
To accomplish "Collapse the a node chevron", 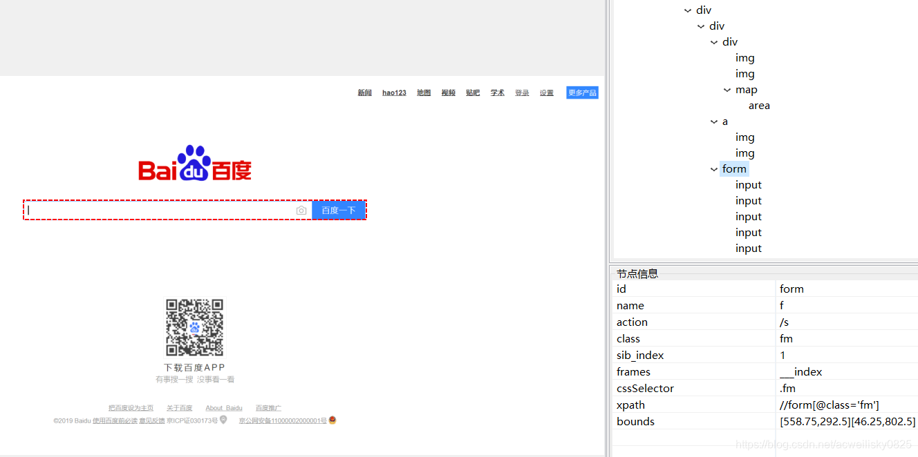I will pyautogui.click(x=714, y=121).
